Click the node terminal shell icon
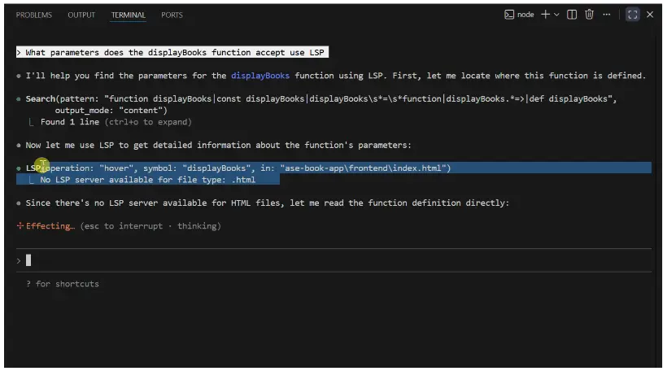This screenshot has height=371, width=667. 509,15
